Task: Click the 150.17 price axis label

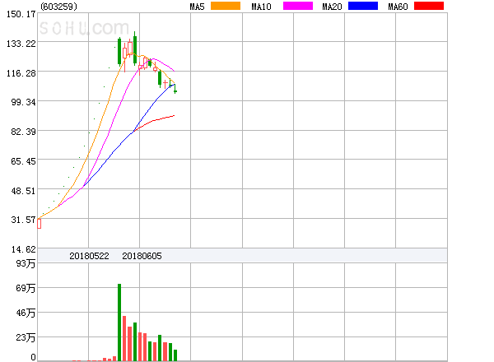Action: coord(21,14)
